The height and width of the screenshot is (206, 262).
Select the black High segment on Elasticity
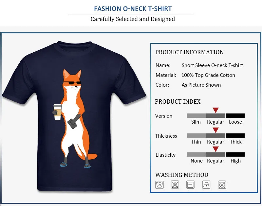point(235,154)
